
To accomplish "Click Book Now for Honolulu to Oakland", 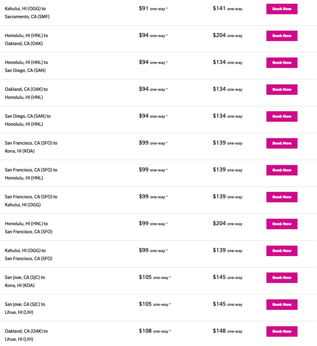I will tap(282, 36).
